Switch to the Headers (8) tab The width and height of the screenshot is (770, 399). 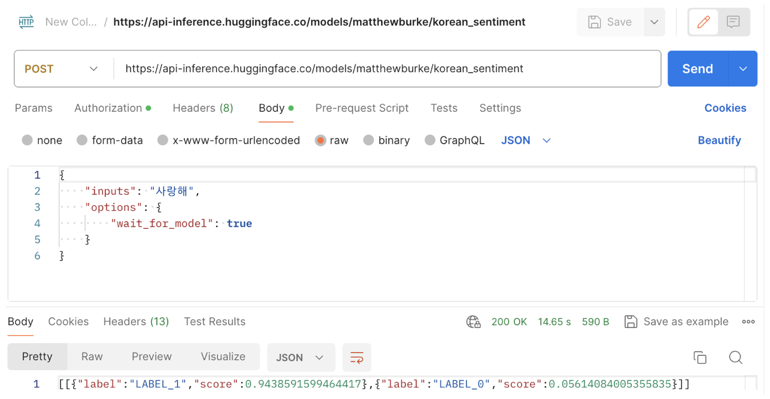tap(202, 108)
